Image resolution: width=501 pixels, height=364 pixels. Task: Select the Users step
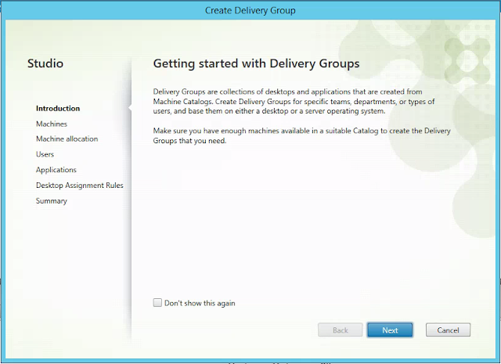pos(45,154)
